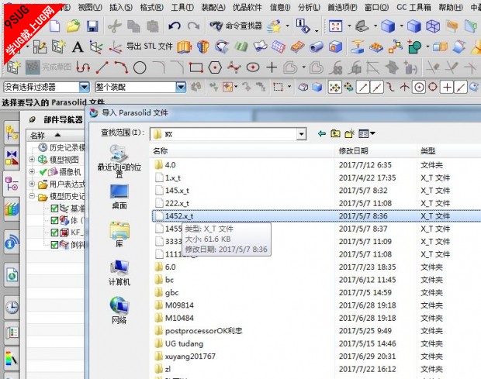
Task: Go back with green arrow in dialog
Action: tap(321, 133)
